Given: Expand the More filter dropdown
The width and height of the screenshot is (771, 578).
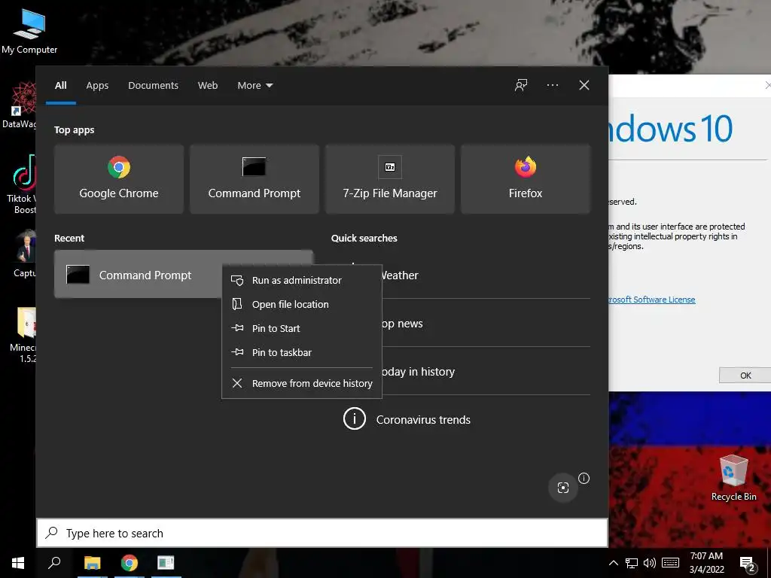Looking at the screenshot, I should pyautogui.click(x=254, y=86).
